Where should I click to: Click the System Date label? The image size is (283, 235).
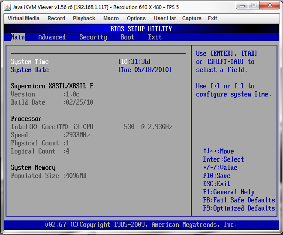click(x=30, y=70)
